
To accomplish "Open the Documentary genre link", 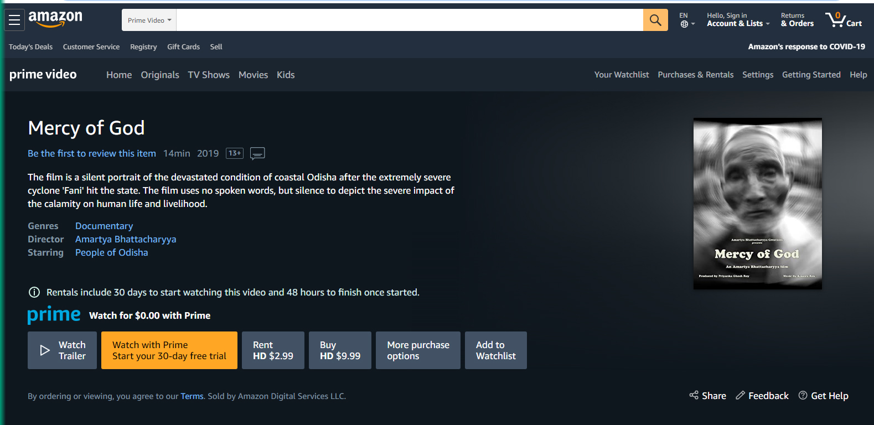I will tap(104, 226).
